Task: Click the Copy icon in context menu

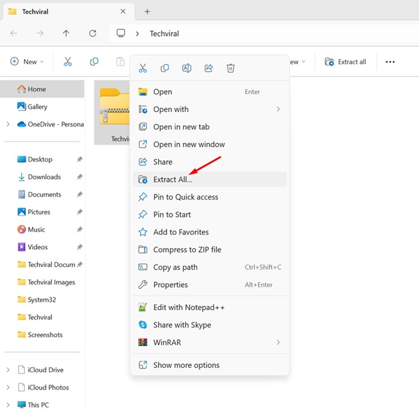Action: pyautogui.click(x=165, y=68)
